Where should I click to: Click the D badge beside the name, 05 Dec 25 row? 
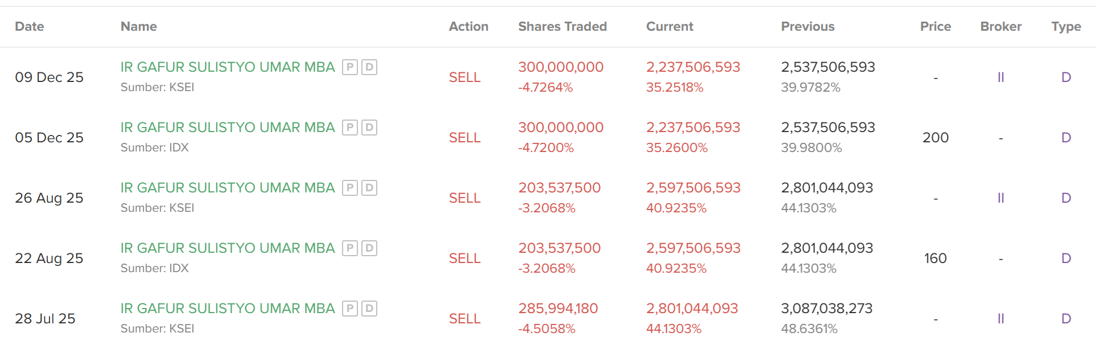369,128
